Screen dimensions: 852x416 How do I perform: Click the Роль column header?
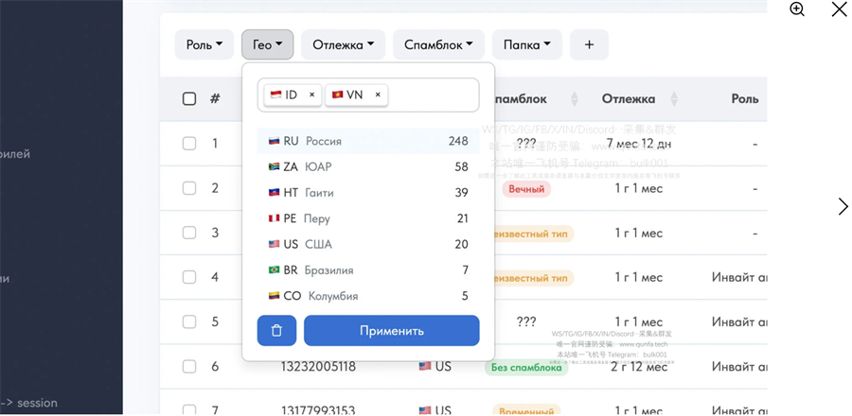(744, 99)
